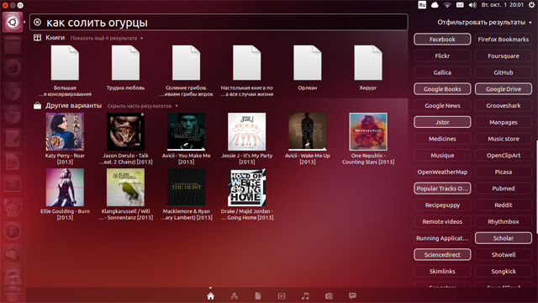Open Jessie J - It's My Party cover
538x303 pixels.
click(246, 131)
